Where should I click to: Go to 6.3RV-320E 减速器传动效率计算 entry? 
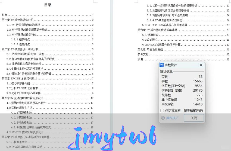186,44
